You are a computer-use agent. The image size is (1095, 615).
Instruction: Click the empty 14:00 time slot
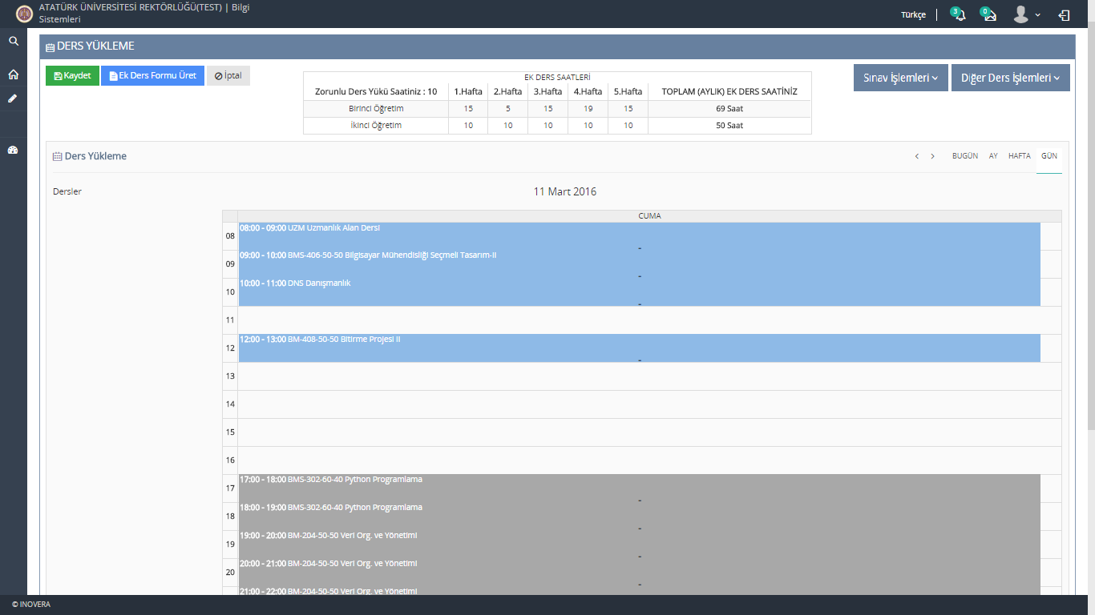coord(649,404)
